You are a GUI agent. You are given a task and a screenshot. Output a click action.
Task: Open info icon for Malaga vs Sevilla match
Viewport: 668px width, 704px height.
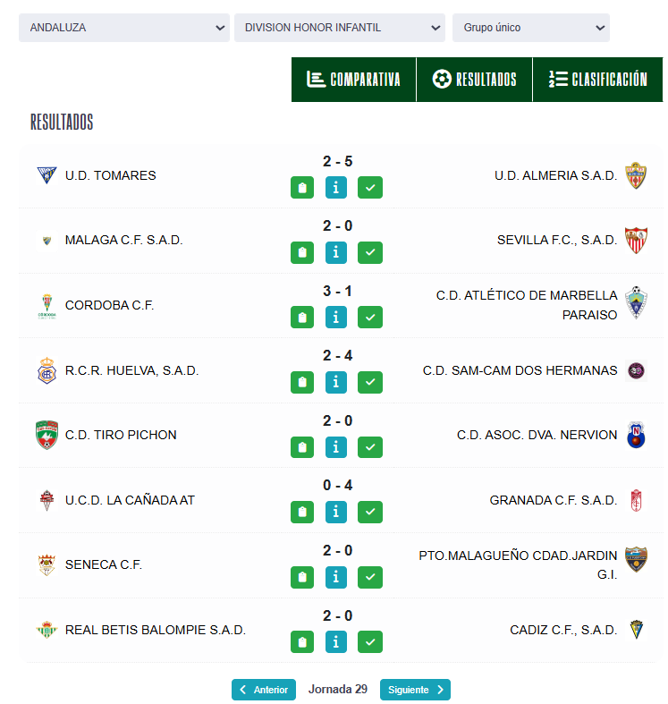click(x=336, y=252)
